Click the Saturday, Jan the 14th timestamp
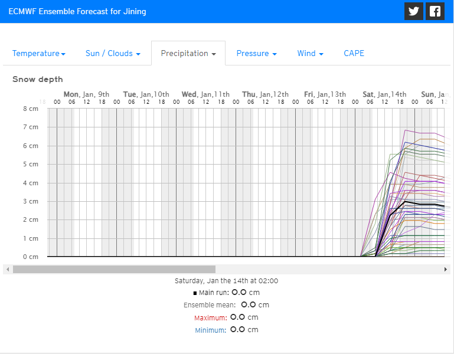The height and width of the screenshot is (354, 454). [227, 281]
